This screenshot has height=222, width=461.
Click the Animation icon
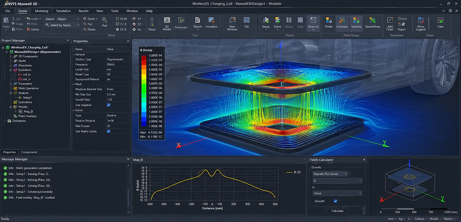pos(211,20)
